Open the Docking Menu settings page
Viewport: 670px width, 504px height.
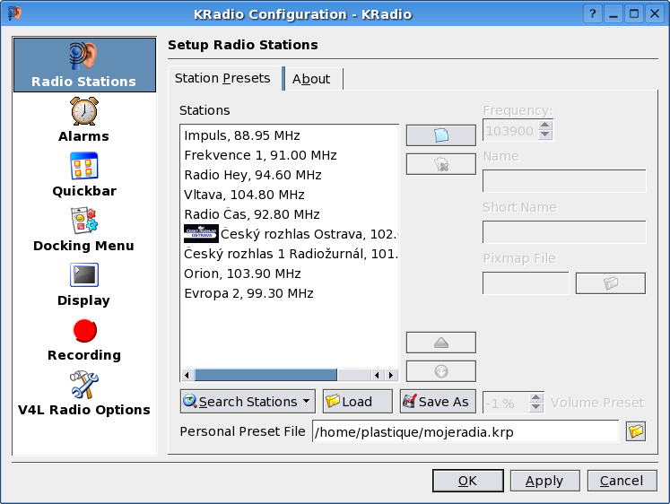[84, 230]
